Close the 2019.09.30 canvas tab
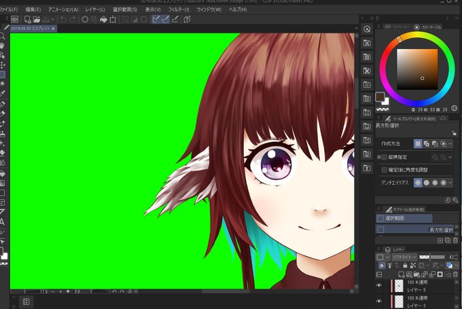The width and height of the screenshot is (462, 309). (53, 29)
